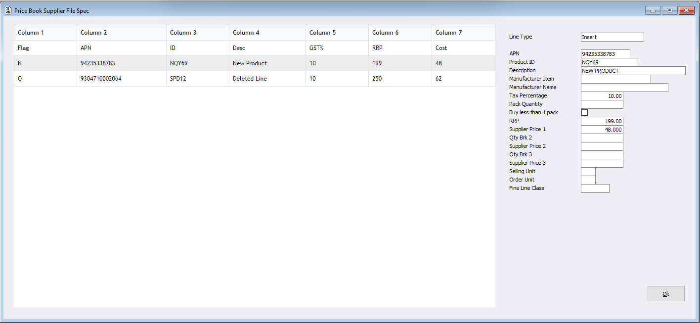
Task: Toggle the Buy less than 1 pack checkbox
Action: pos(584,113)
